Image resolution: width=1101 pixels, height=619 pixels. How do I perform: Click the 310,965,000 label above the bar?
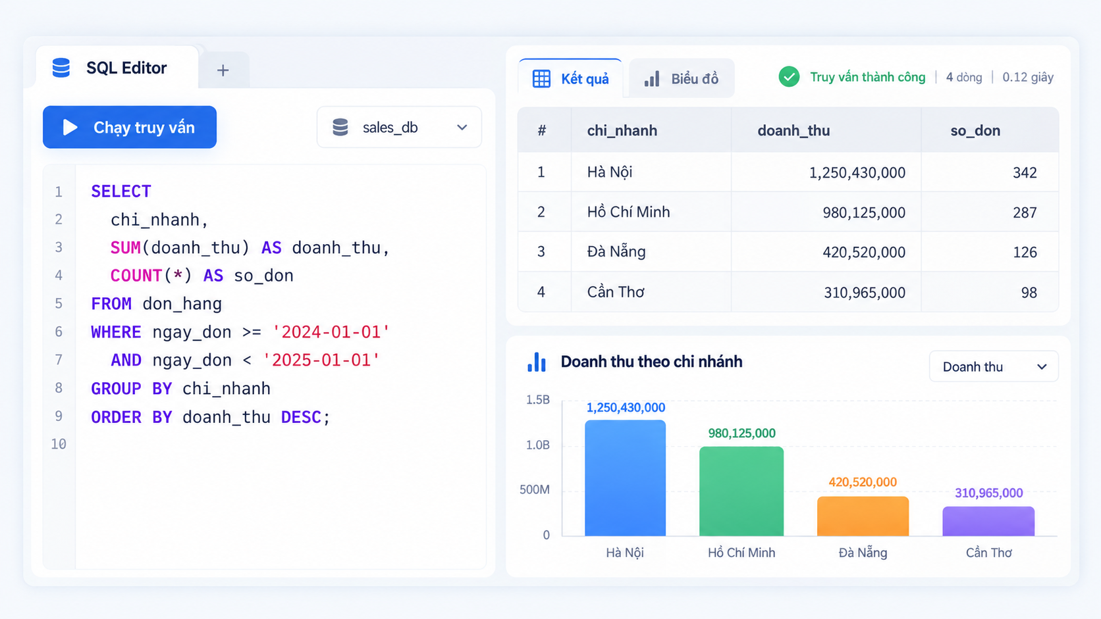(x=988, y=493)
